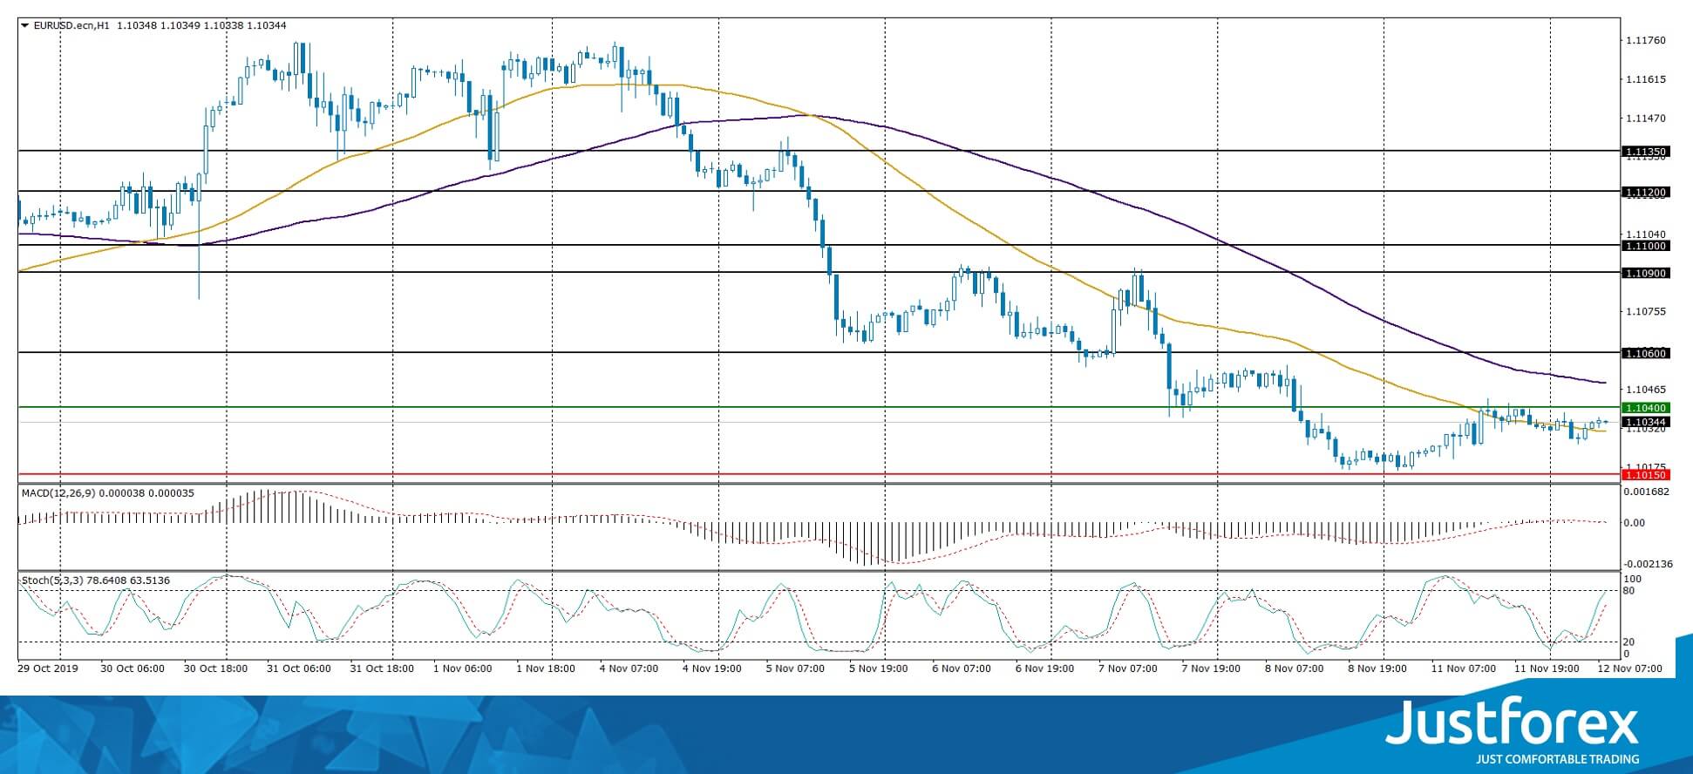Click the 1.11040 value on price scale
The width and height of the screenshot is (1693, 774).
click(x=1646, y=234)
